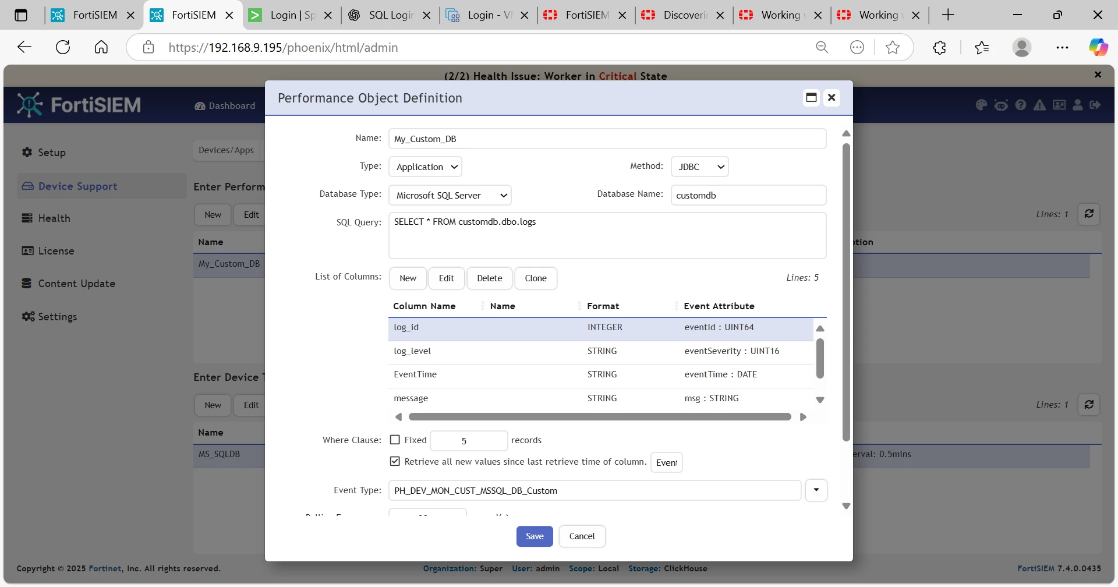Viewport: 1118px width, 587px height.
Task: Click the help question mark icon
Action: pos(1021,105)
